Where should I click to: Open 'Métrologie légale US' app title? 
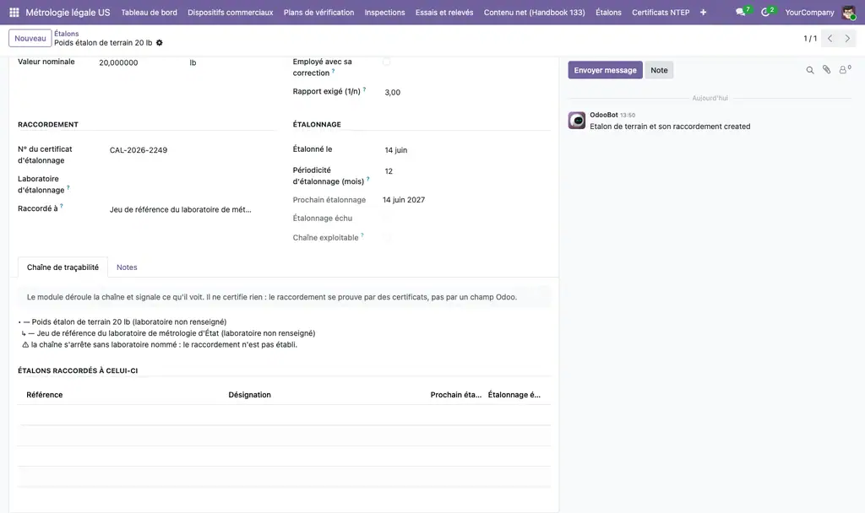68,12
